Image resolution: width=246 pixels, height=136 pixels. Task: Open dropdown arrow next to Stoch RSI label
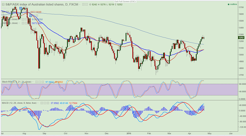(x=33, y=82)
